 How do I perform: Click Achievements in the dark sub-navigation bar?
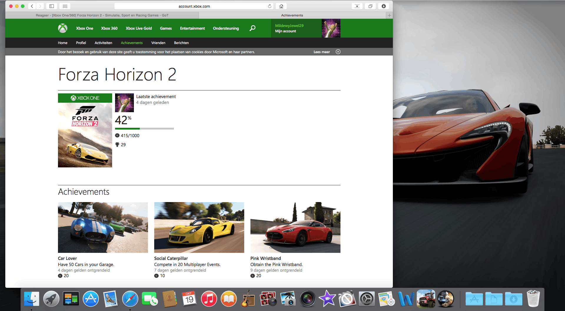click(x=132, y=43)
